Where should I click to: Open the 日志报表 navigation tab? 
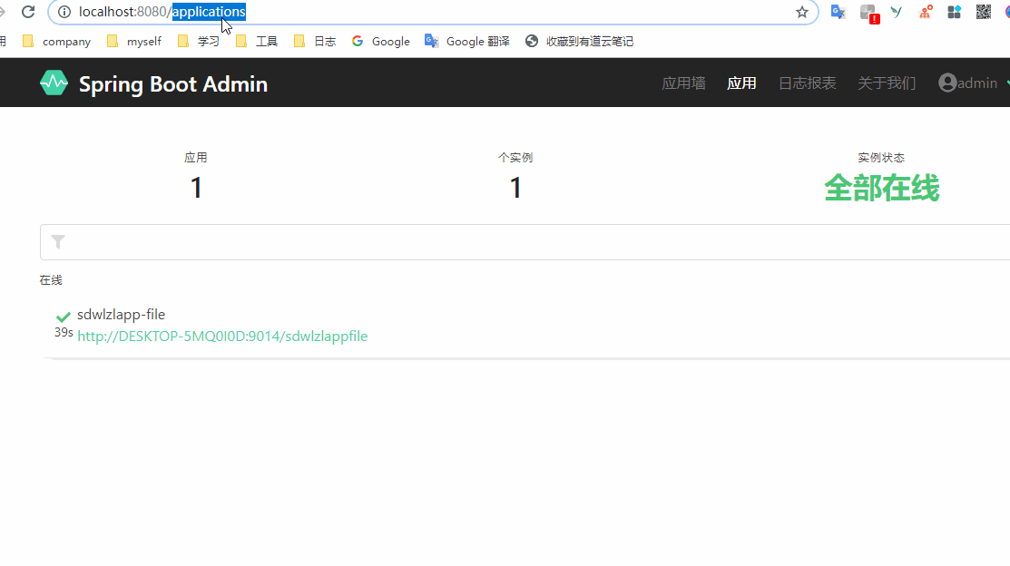[807, 83]
